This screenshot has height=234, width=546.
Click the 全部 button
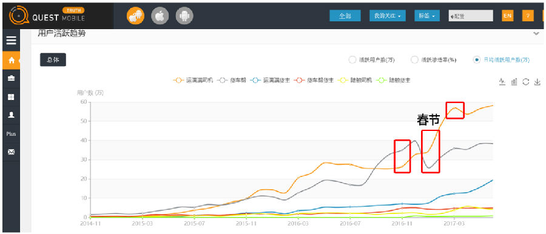click(345, 16)
